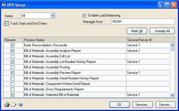Check Remote for Component Where-Used Report
The image size is (179, 111).
[x=12, y=84]
